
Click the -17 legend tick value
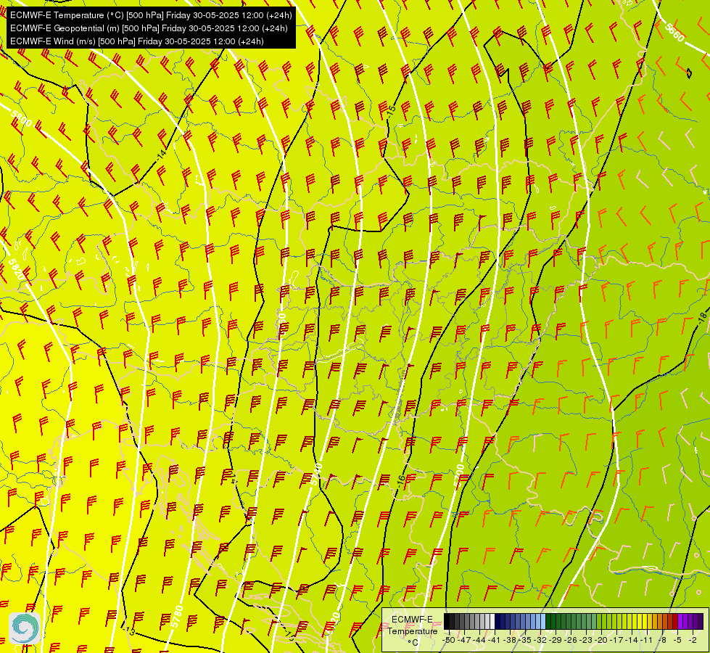coord(616,640)
